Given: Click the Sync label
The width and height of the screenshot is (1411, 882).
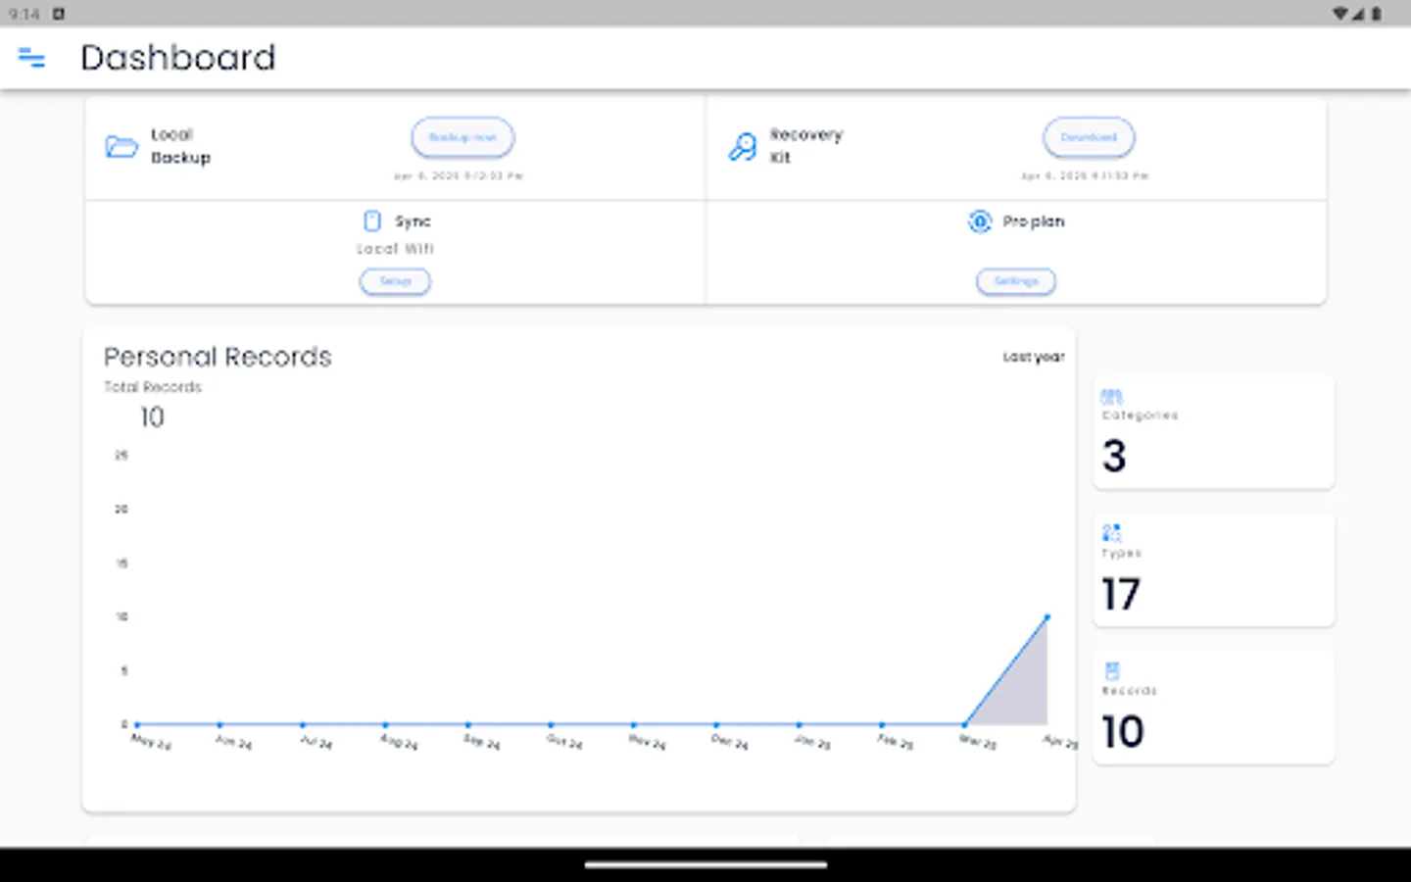Looking at the screenshot, I should 413,221.
